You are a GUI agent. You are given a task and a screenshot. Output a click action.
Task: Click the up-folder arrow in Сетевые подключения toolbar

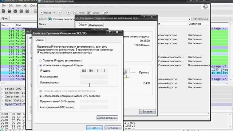pos(68,13)
